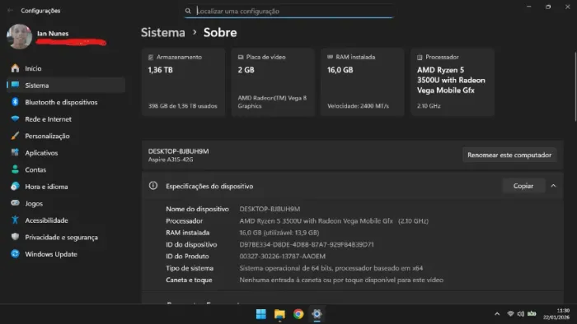Open File Explorer from the taskbar

[279, 314]
